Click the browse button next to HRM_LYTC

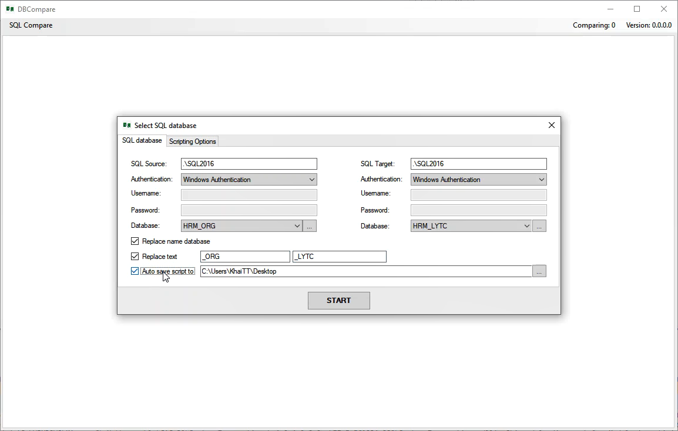539,225
